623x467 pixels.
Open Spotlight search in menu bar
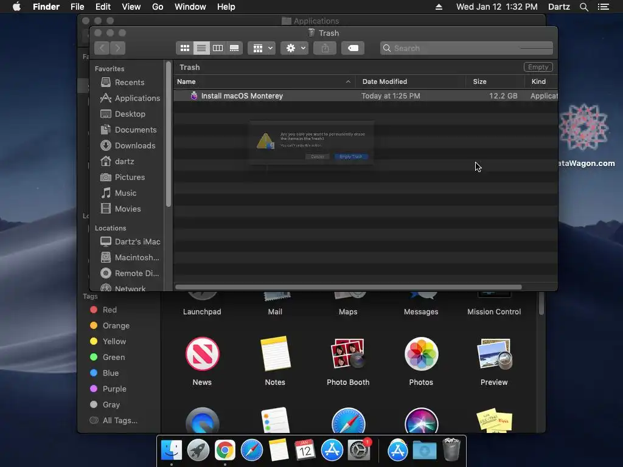[x=583, y=7]
